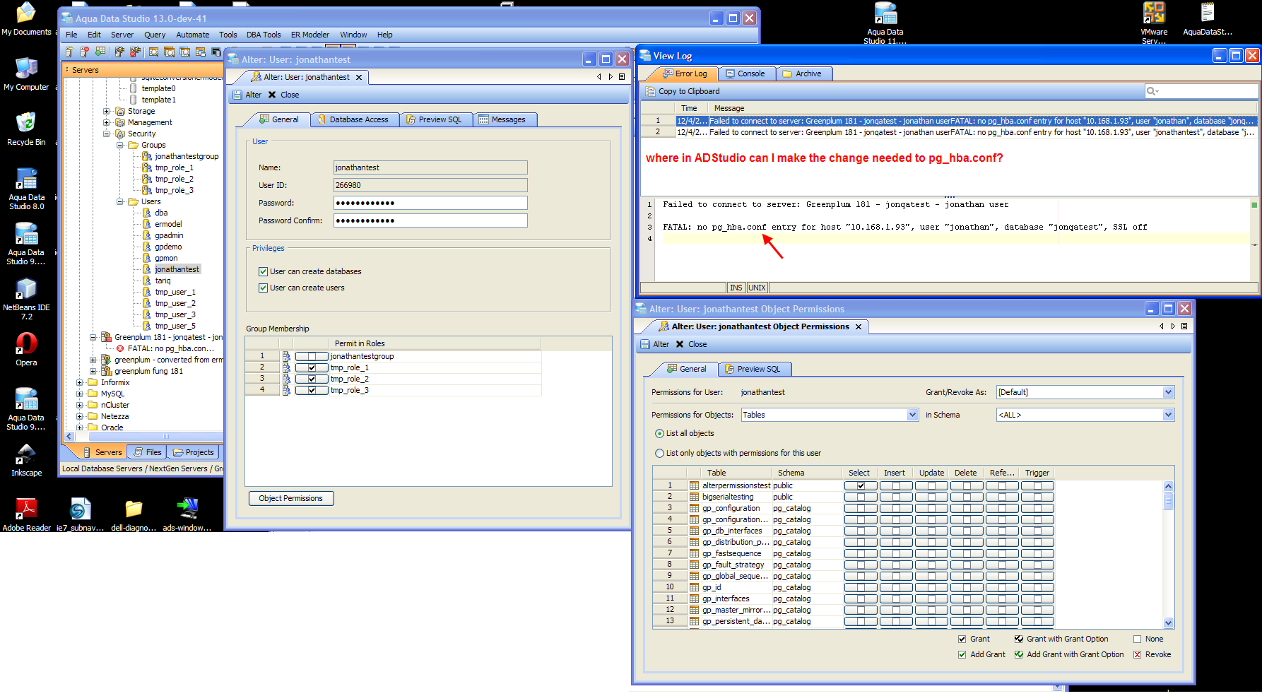Click the Alter icon in Object Permissions window
Screen dimensions: 1262x696
pos(645,344)
